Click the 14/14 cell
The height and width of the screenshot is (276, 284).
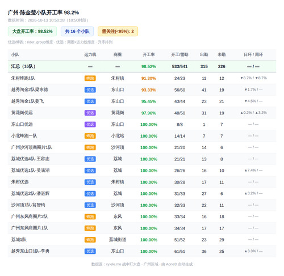(179, 136)
